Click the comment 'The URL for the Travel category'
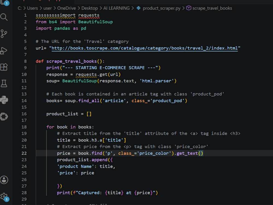 pos(82,42)
